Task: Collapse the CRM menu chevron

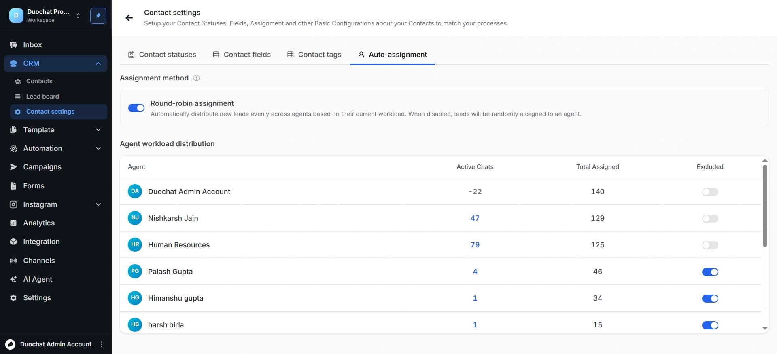Action: click(98, 63)
